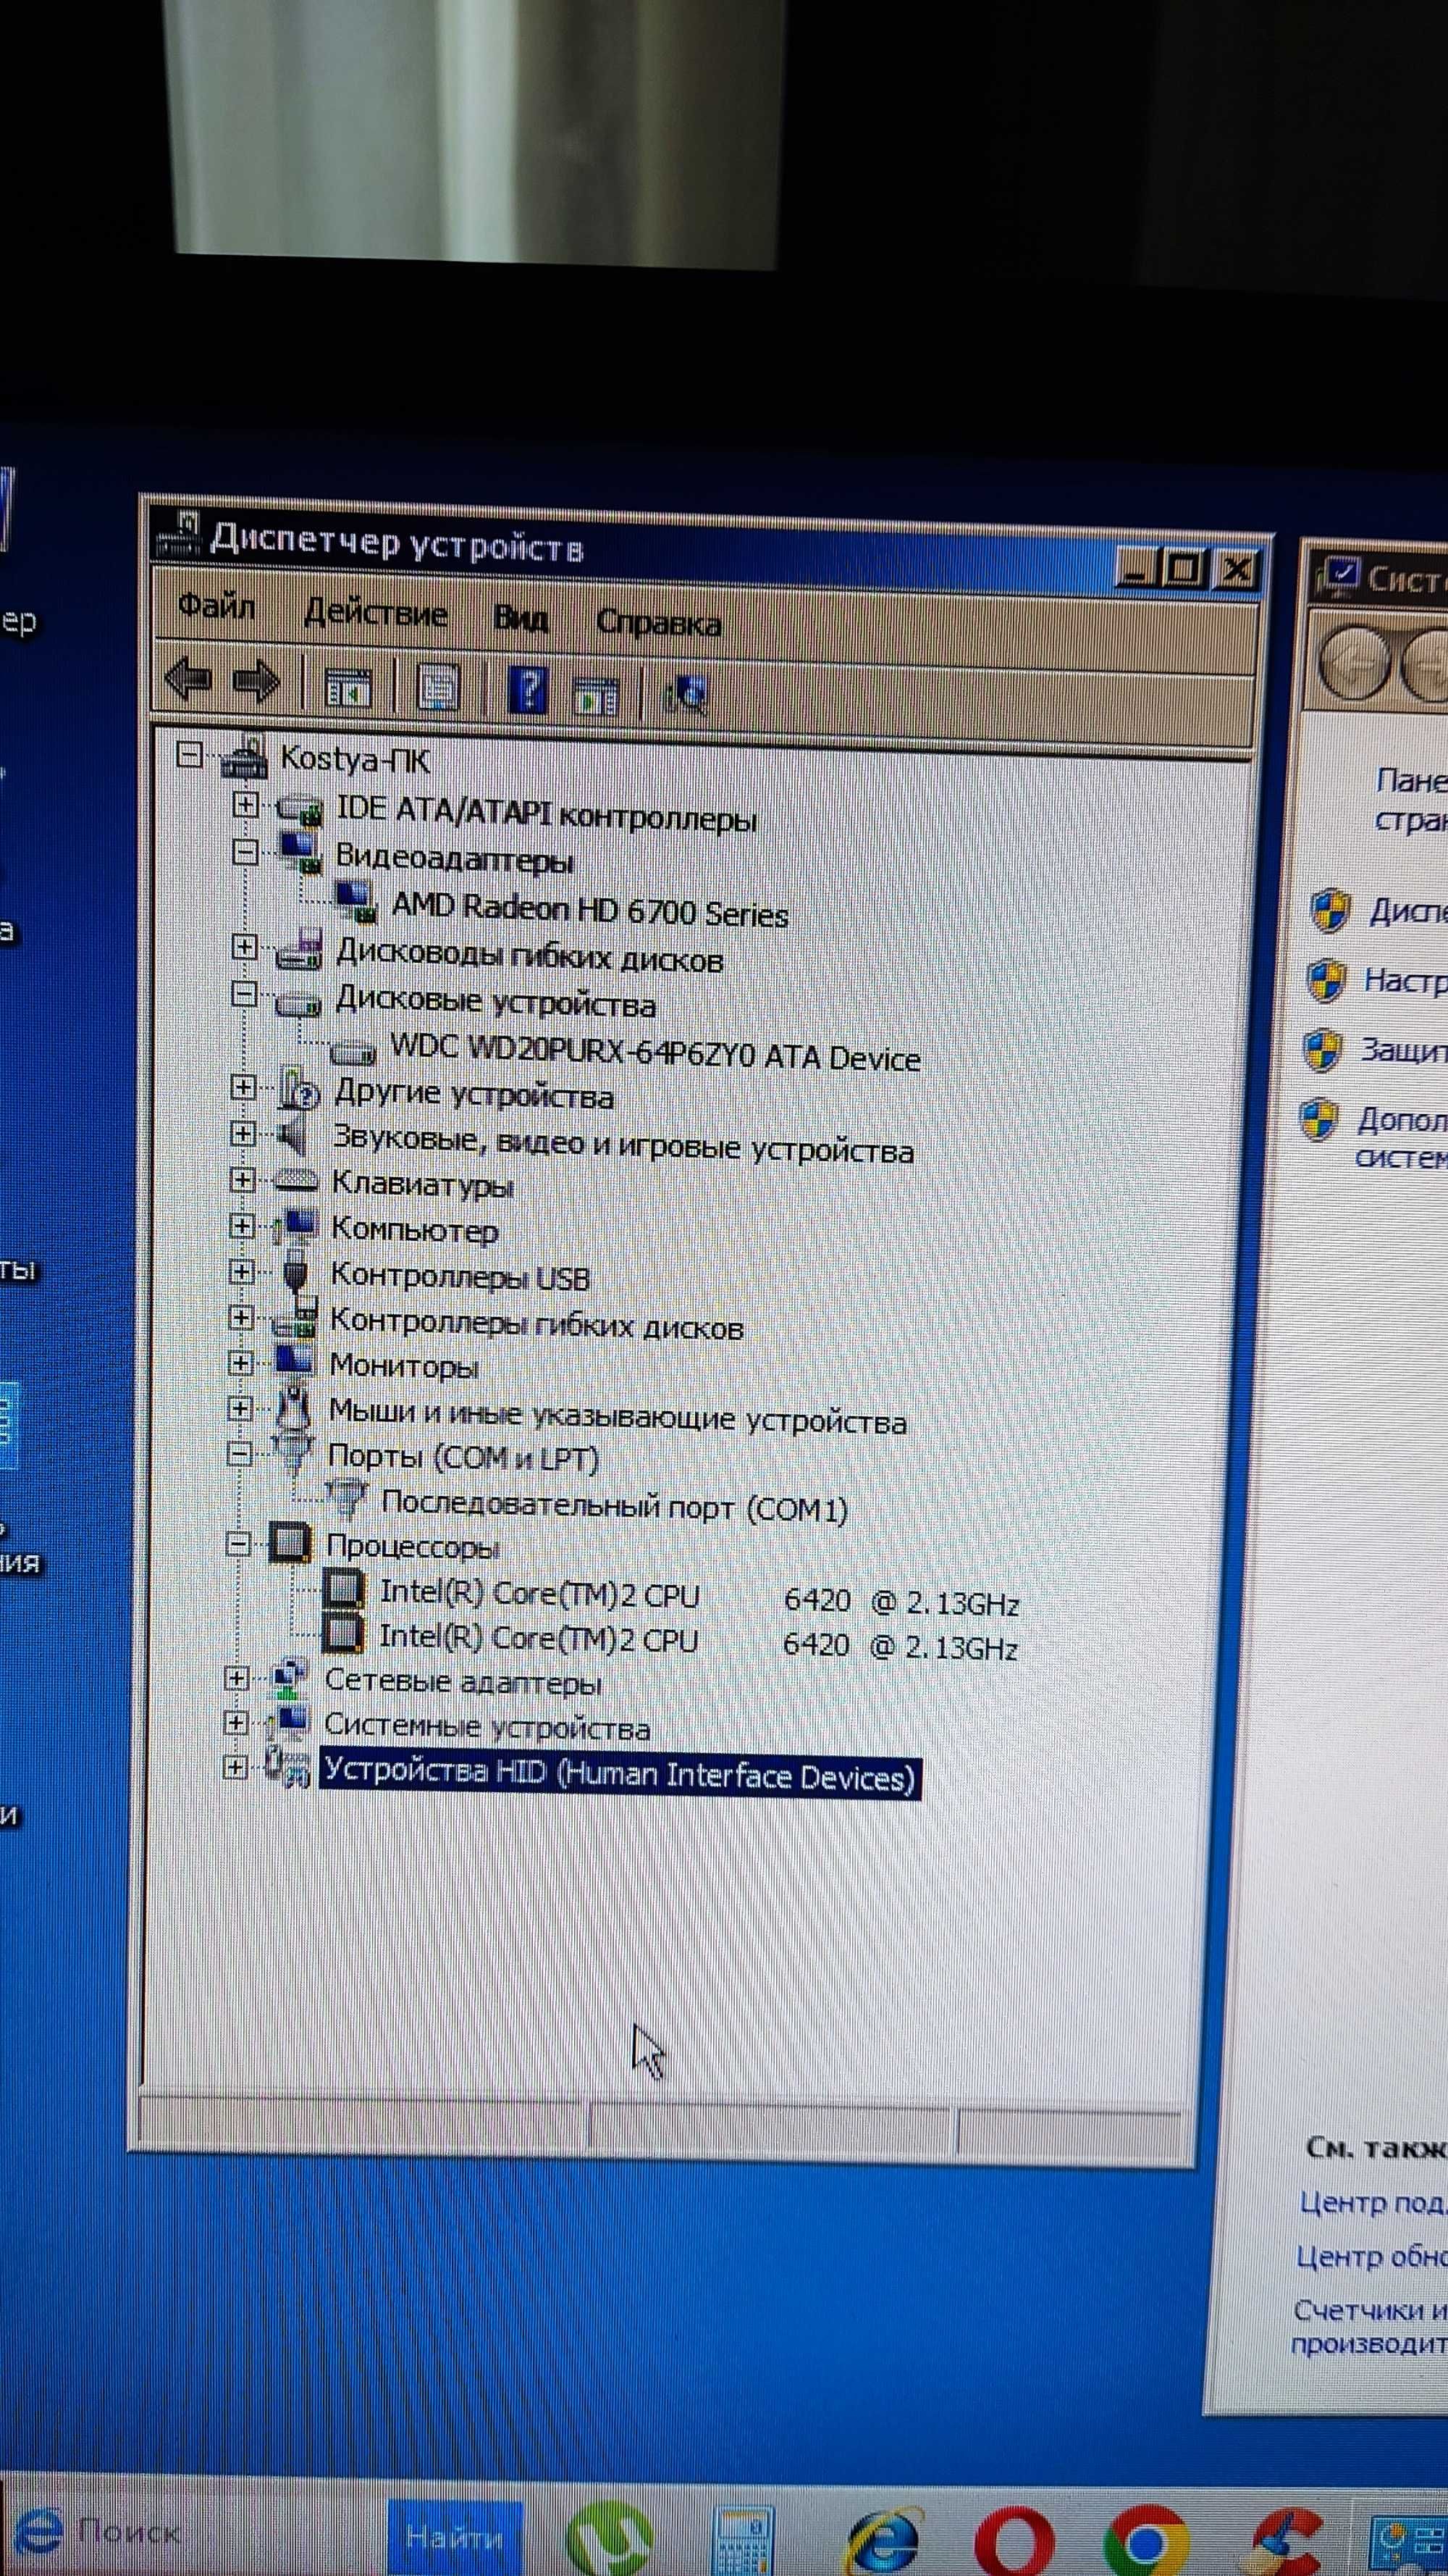This screenshot has height=2576, width=1448.
Task: Open Дополнительные параметры системы link
Action: tap(1401, 1138)
